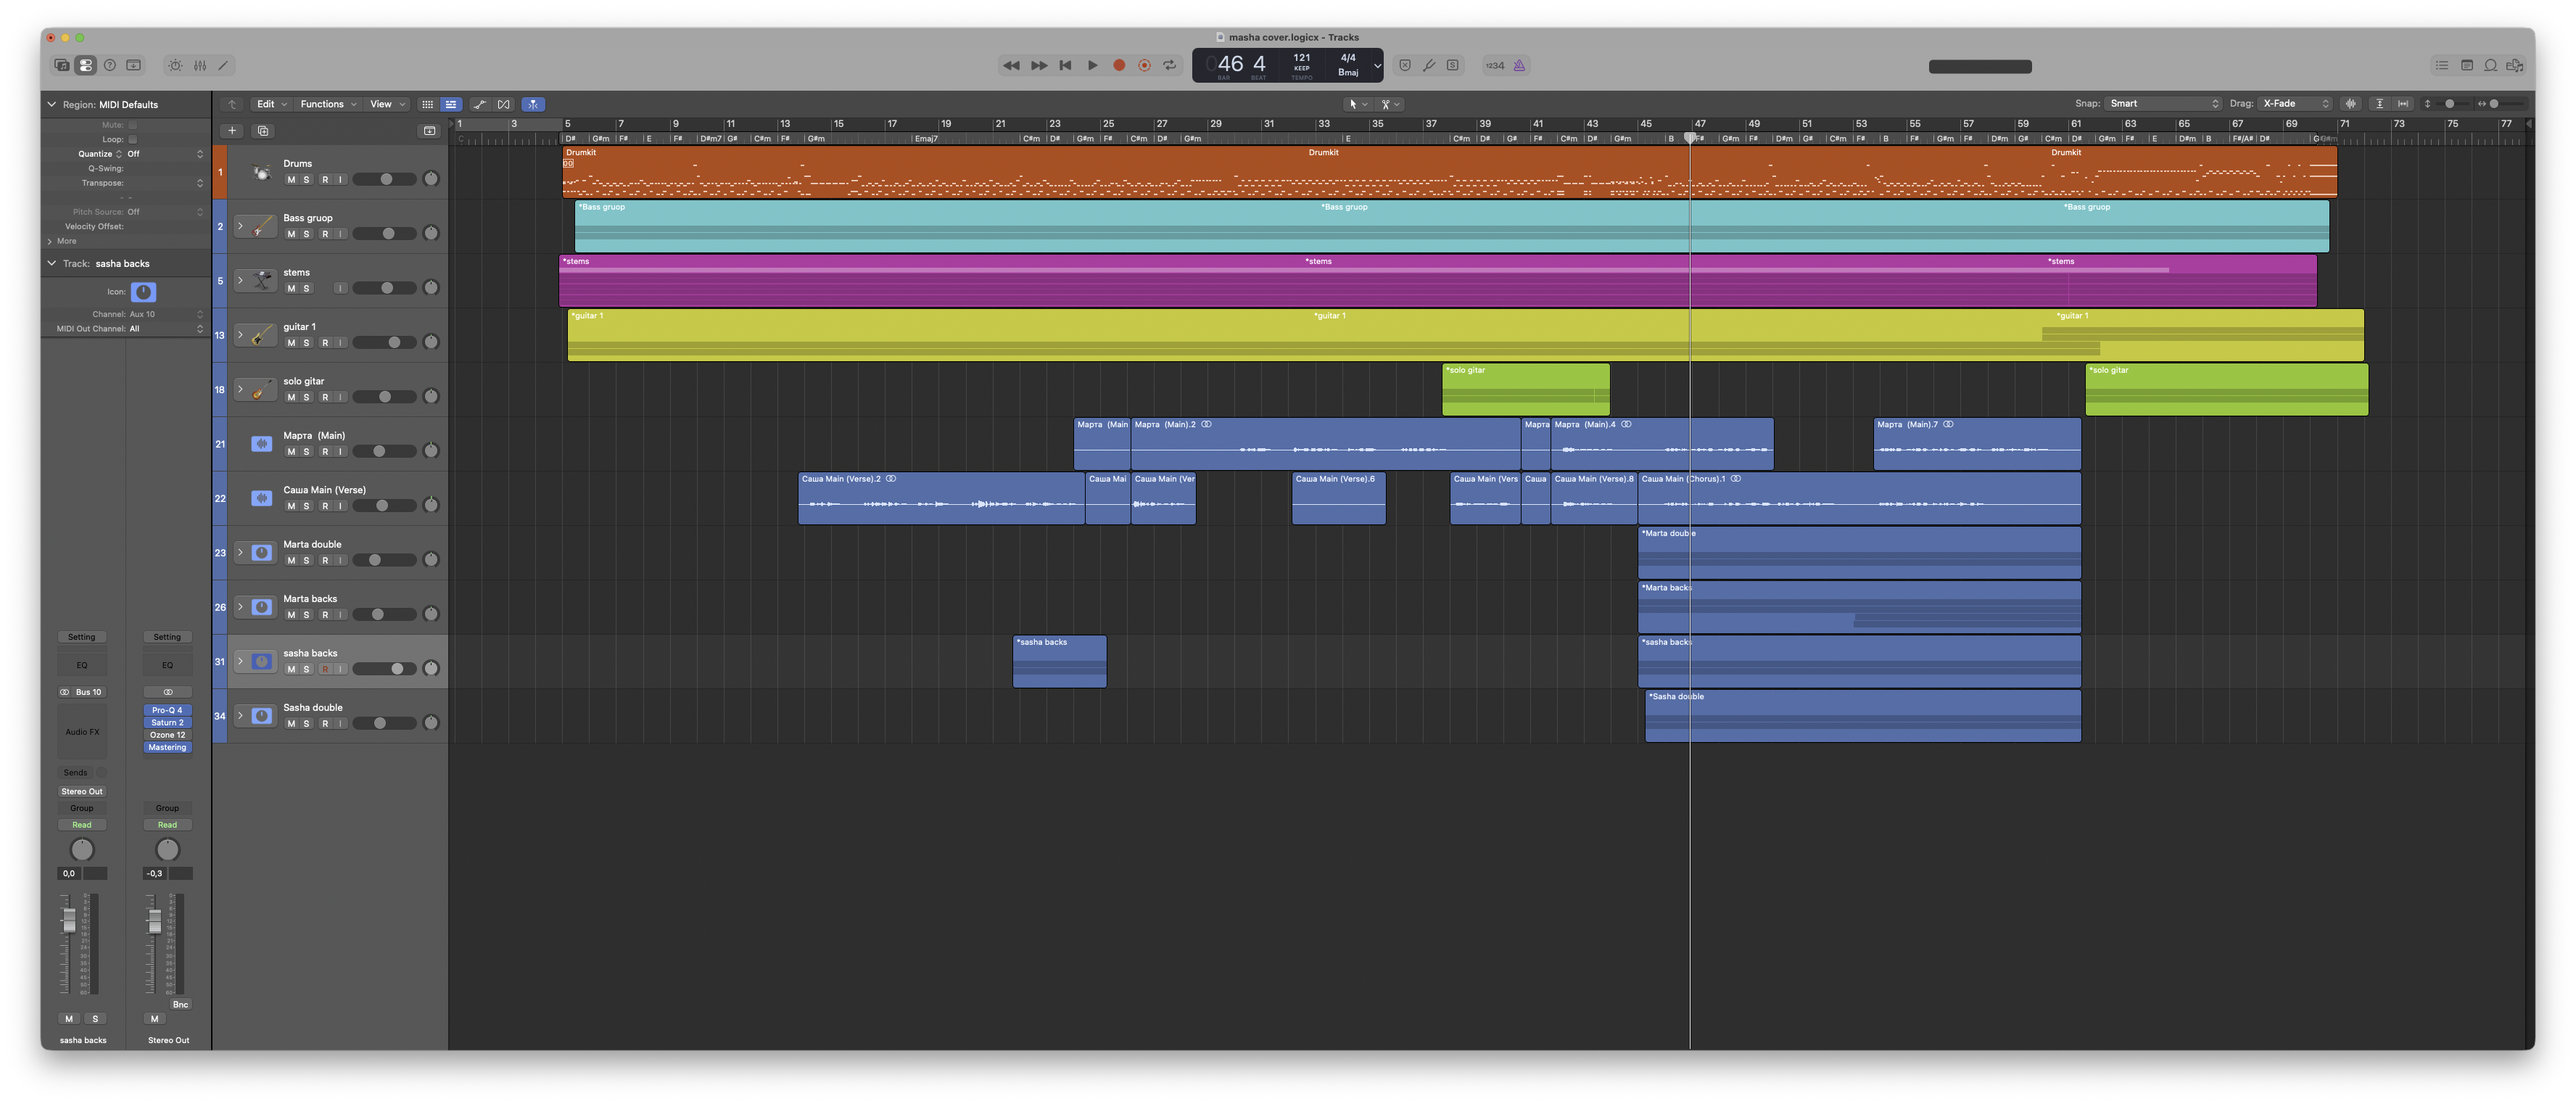Click the Stereo Out channel strip fader

click(155, 921)
